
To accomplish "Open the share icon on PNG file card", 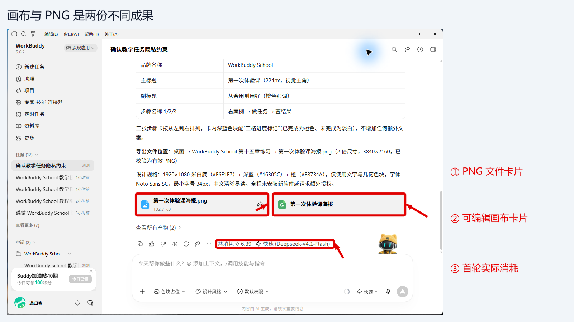I will click(260, 204).
